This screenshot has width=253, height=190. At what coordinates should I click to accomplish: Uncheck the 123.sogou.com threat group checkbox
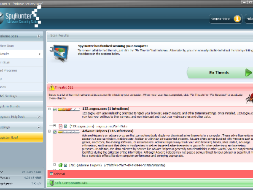[x=55, y=110]
